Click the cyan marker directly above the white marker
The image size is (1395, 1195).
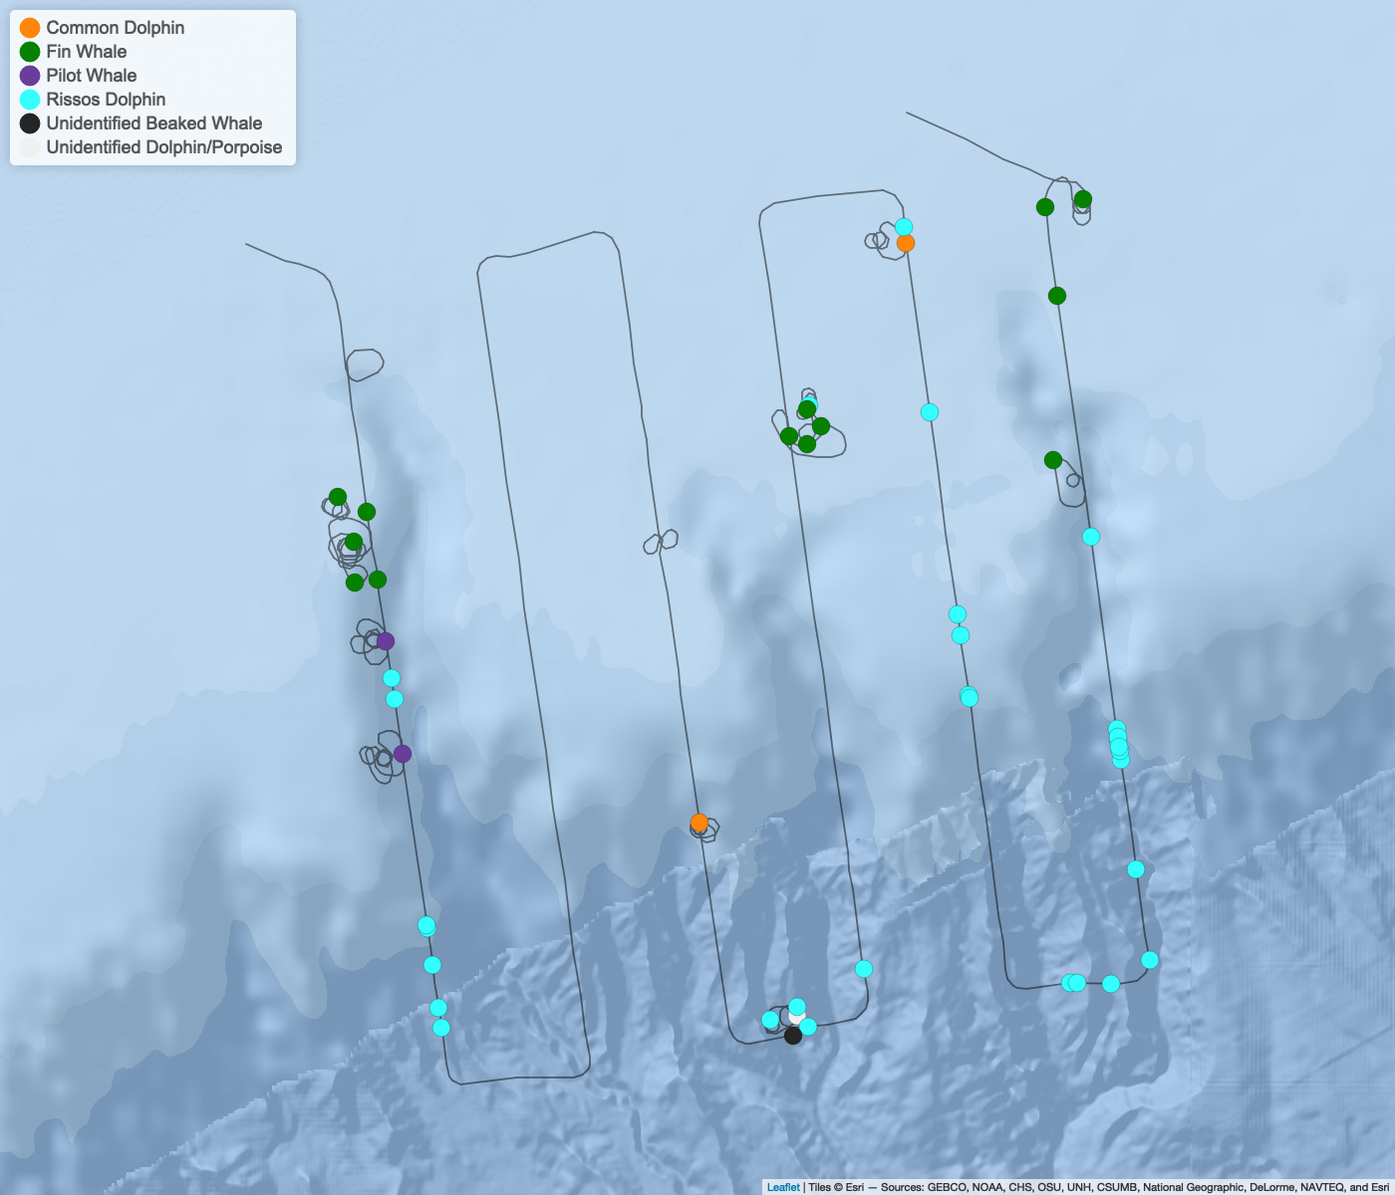tap(797, 1007)
